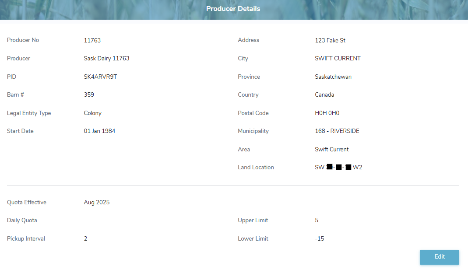Select the Producer name Sask Dairy 11763

click(x=106, y=58)
